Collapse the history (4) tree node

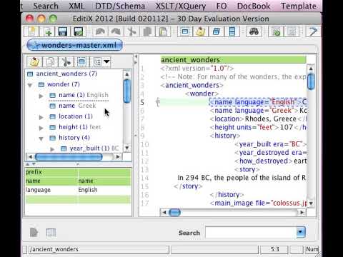coord(41,138)
